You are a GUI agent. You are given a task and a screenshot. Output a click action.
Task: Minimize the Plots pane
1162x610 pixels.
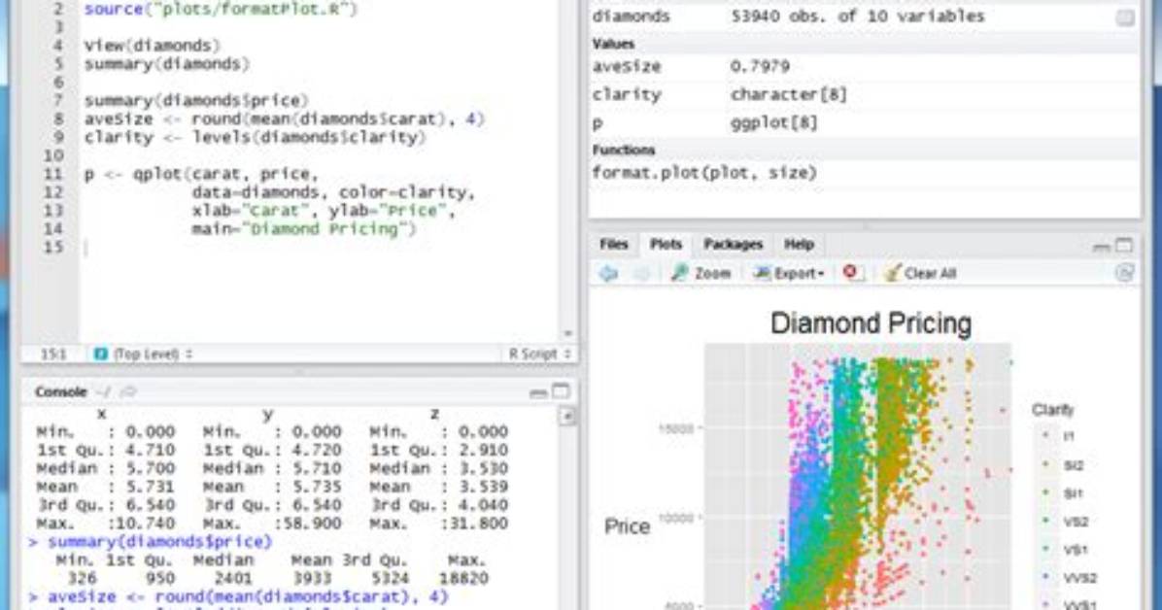[1101, 246]
